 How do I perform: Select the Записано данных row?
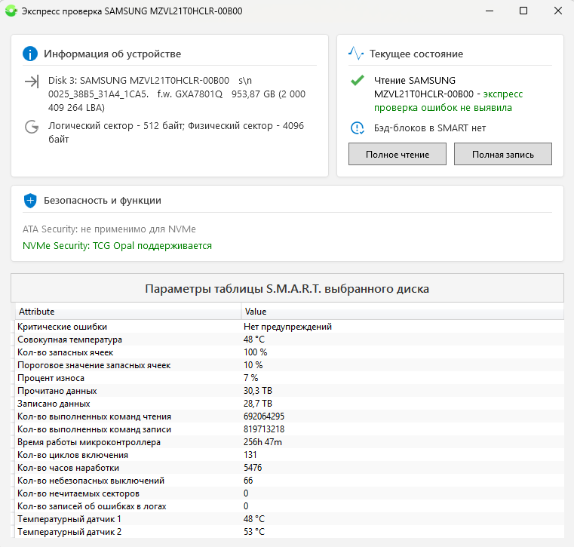pyautogui.click(x=289, y=404)
